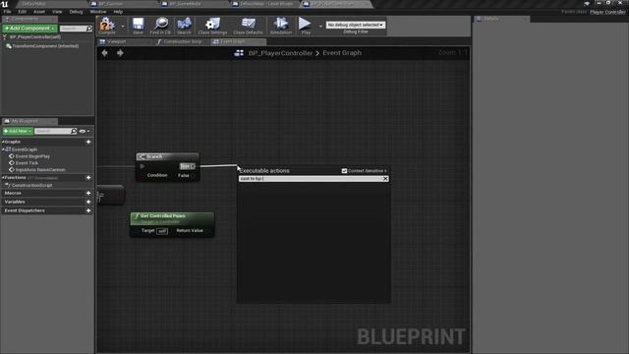Click the Branch Condition boolean pin

coord(143,175)
